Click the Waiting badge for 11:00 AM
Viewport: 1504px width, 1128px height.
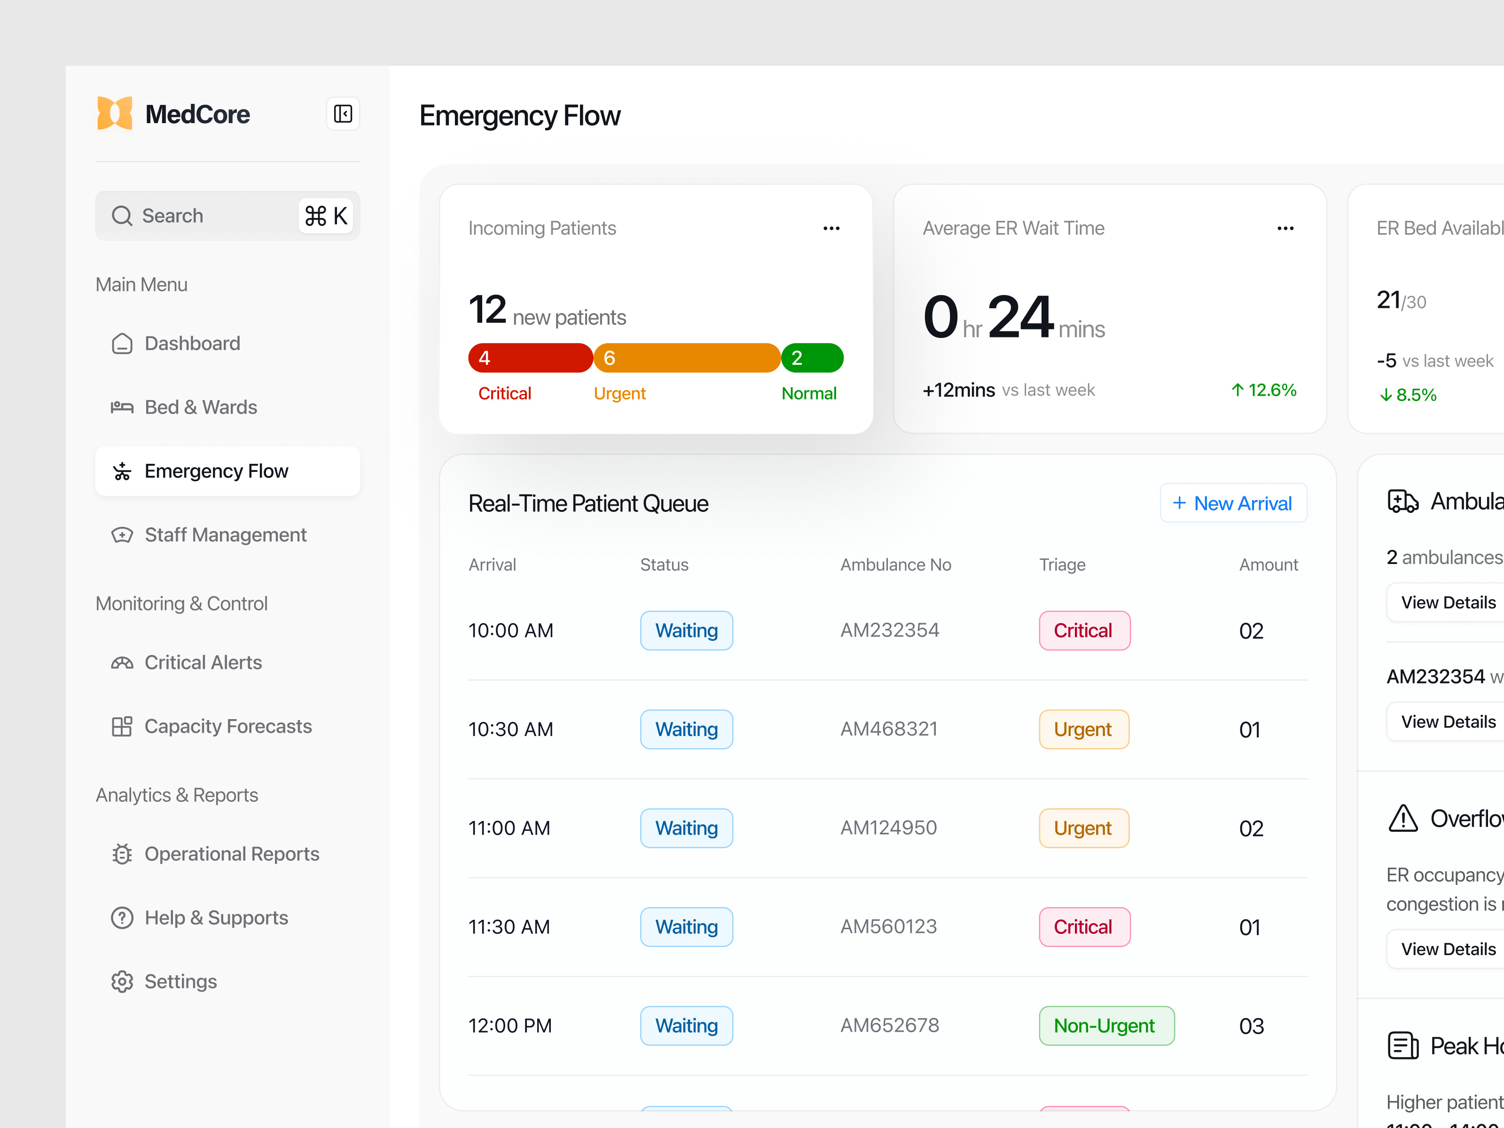(x=687, y=828)
